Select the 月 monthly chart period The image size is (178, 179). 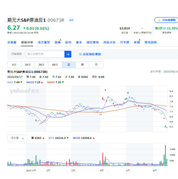[x=96, y=65]
